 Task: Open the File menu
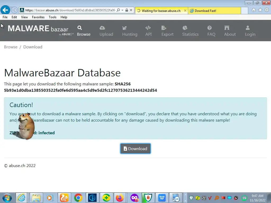pyautogui.click(x=5, y=17)
